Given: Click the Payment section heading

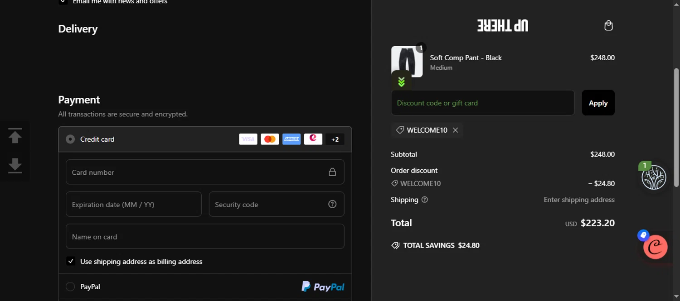Looking at the screenshot, I should click(x=79, y=100).
